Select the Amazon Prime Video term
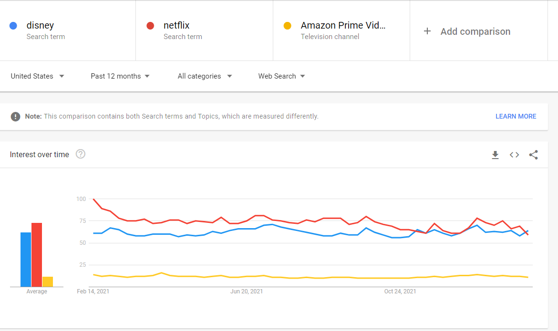Image resolution: width=558 pixels, height=331 pixels. click(x=342, y=25)
